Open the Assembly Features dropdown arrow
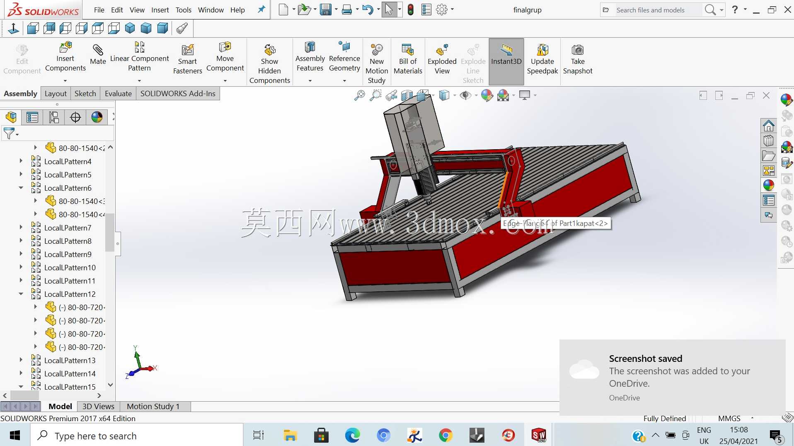 pos(310,81)
